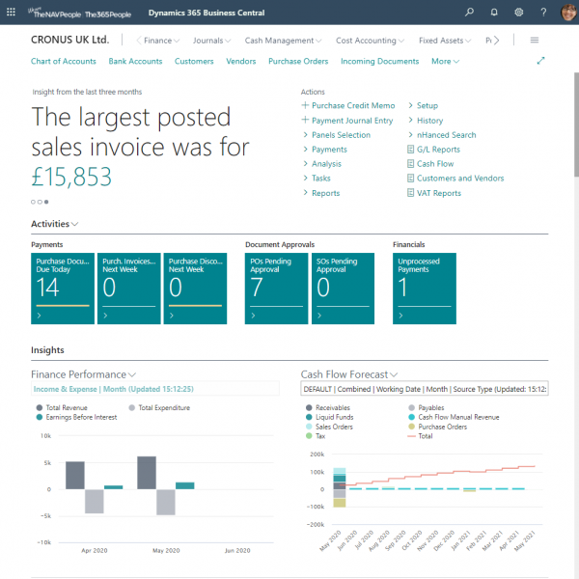Screen dimensions: 579x579
Task: Expand the Finance menu dropdown
Action: click(161, 41)
